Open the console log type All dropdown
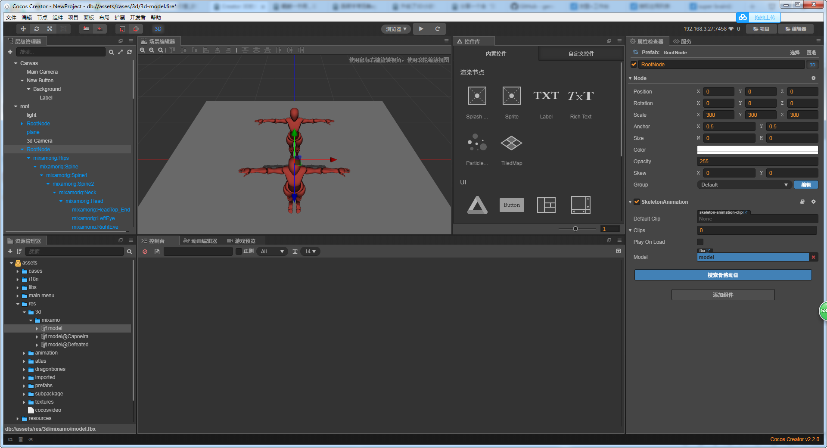Viewport: 827px width, 448px height. (x=272, y=252)
